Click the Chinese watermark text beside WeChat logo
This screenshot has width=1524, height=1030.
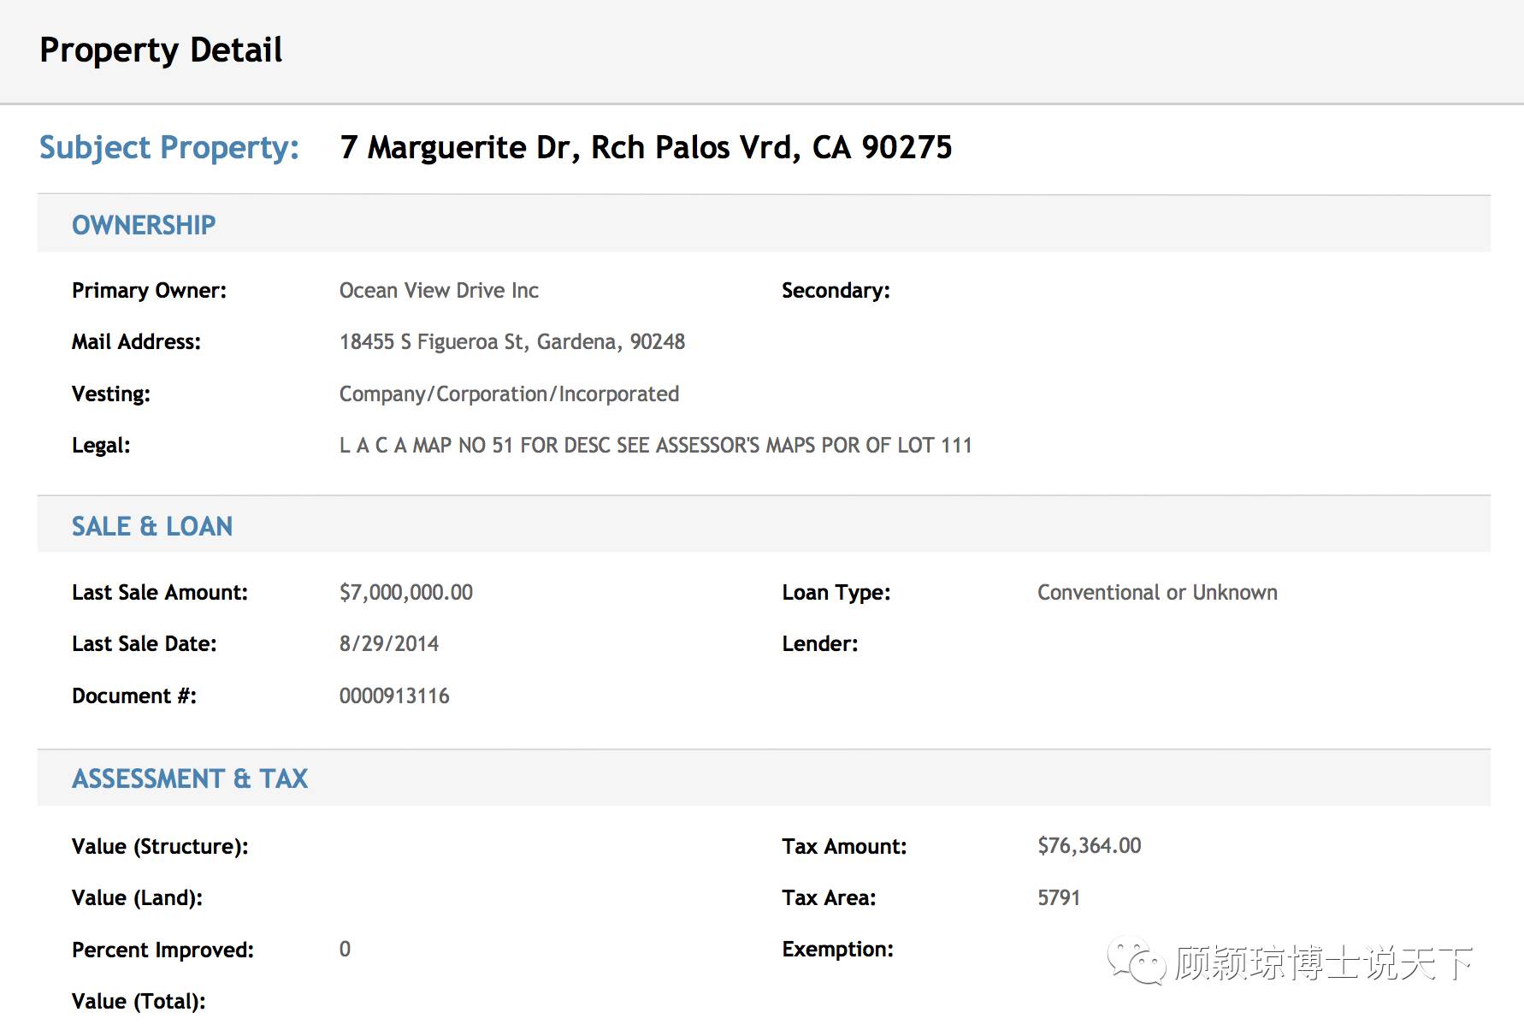1323,963
